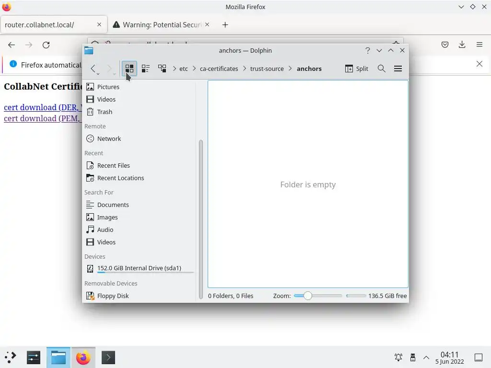Click empty folder view area message
Image resolution: width=491 pixels, height=368 pixels.
308,184
